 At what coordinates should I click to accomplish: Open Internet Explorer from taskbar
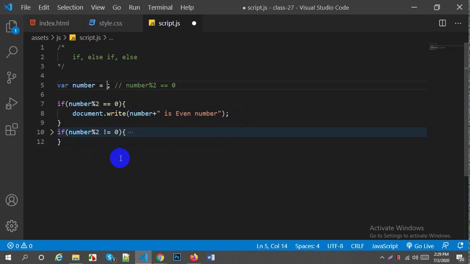coord(59,257)
